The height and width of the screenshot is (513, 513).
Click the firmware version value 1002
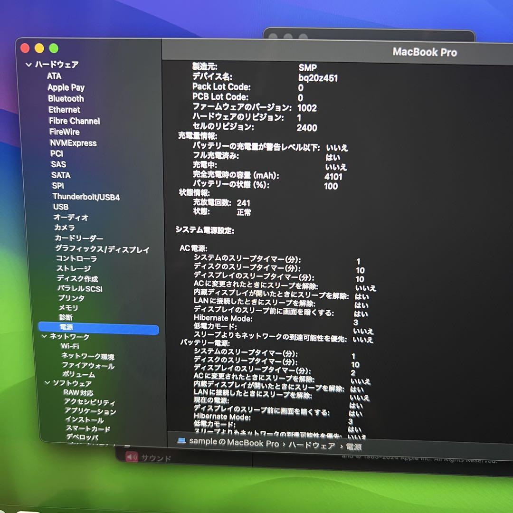pos(307,108)
